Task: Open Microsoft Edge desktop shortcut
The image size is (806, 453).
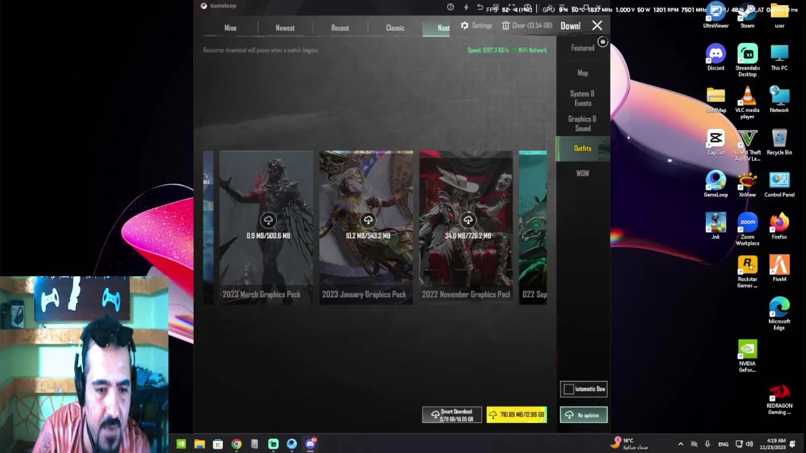Action: 779,314
